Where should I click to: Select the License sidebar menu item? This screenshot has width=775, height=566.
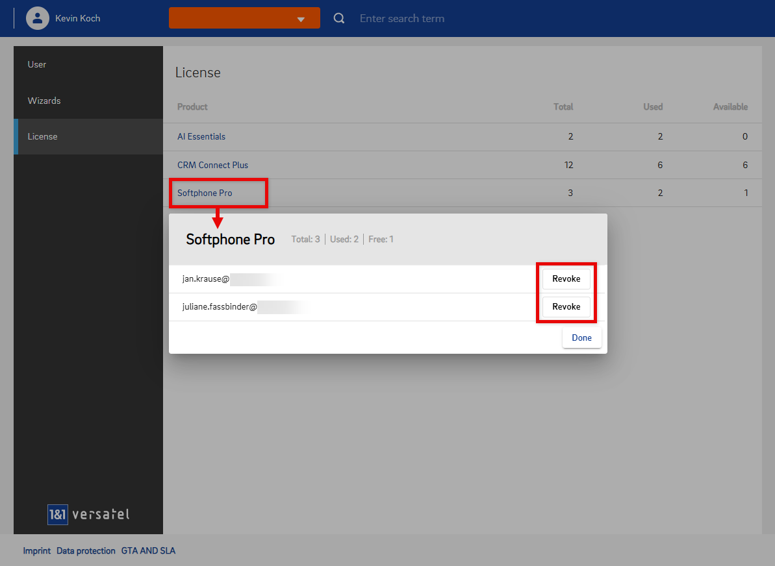pos(43,136)
